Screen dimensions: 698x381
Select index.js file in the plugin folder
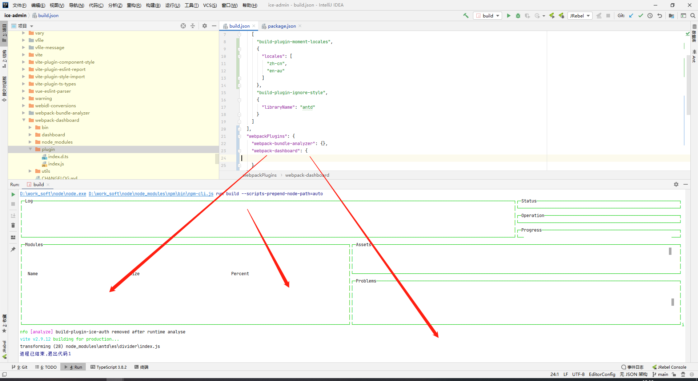click(56, 164)
